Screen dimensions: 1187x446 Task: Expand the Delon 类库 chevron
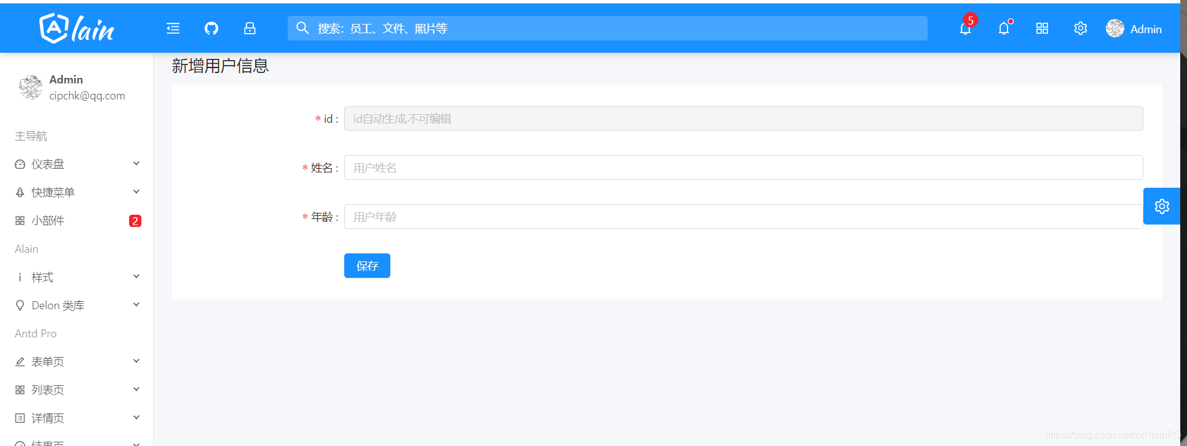coord(136,304)
